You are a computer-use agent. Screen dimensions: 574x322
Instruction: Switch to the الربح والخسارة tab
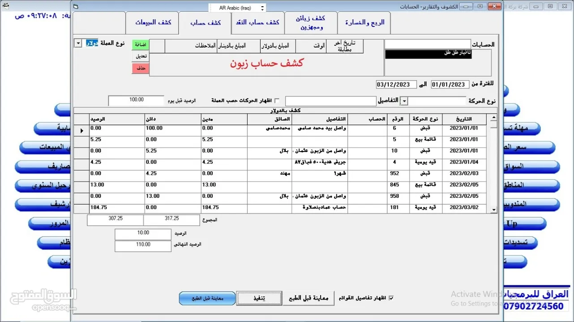click(x=364, y=22)
